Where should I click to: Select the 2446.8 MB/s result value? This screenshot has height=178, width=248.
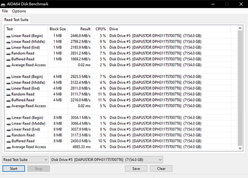(80, 36)
